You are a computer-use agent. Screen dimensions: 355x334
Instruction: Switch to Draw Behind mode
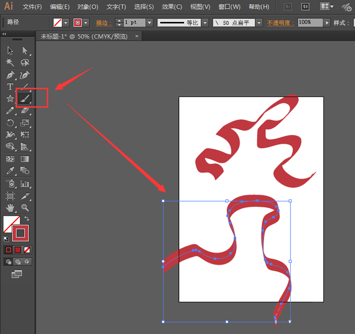tap(18, 261)
